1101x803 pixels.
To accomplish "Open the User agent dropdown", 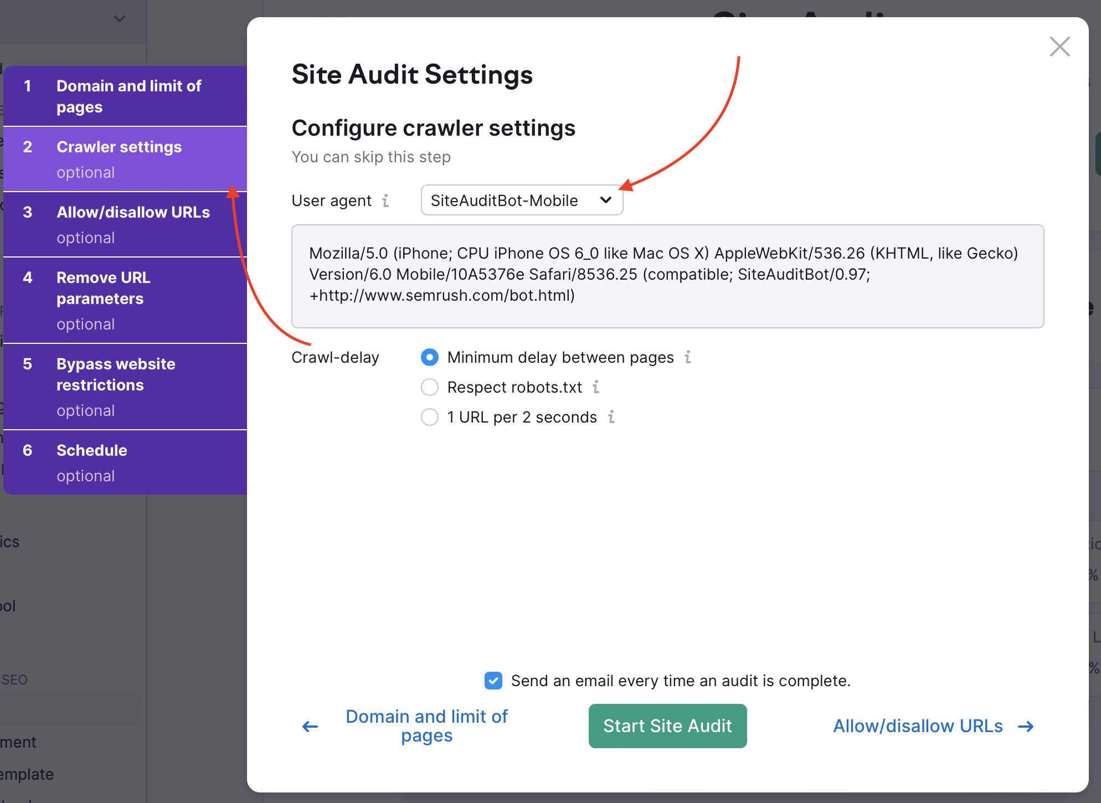I will pos(522,200).
